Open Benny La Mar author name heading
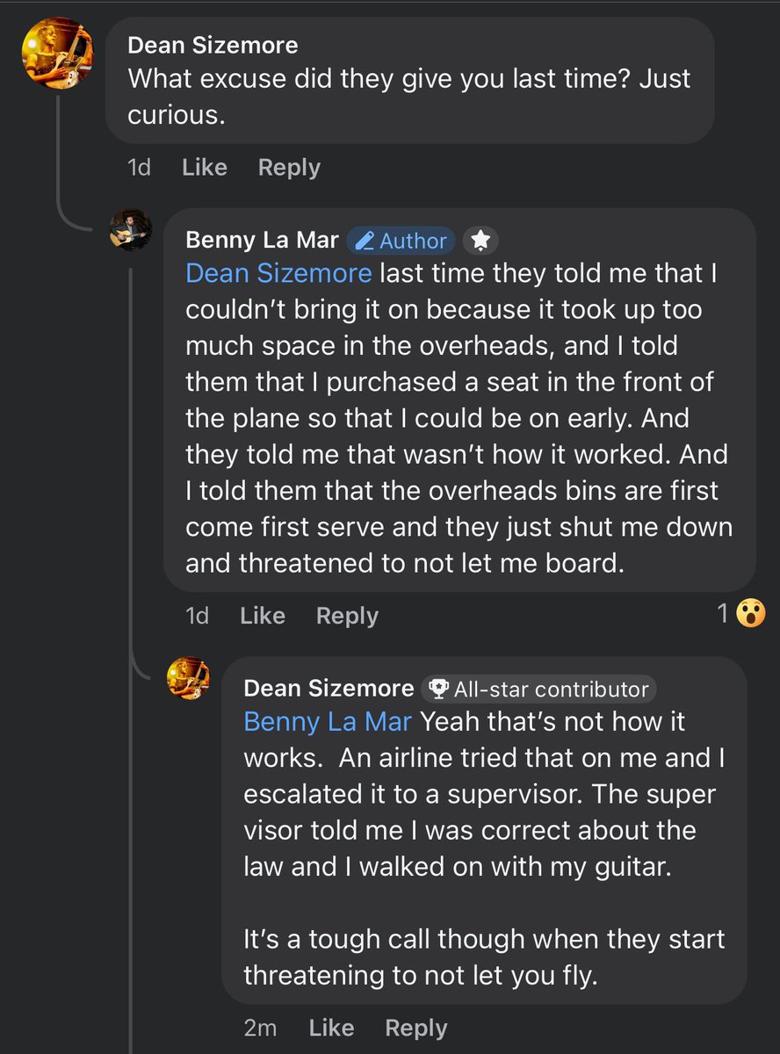 (x=263, y=241)
